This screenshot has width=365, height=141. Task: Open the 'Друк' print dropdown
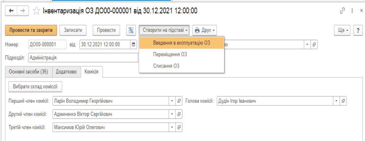205,30
